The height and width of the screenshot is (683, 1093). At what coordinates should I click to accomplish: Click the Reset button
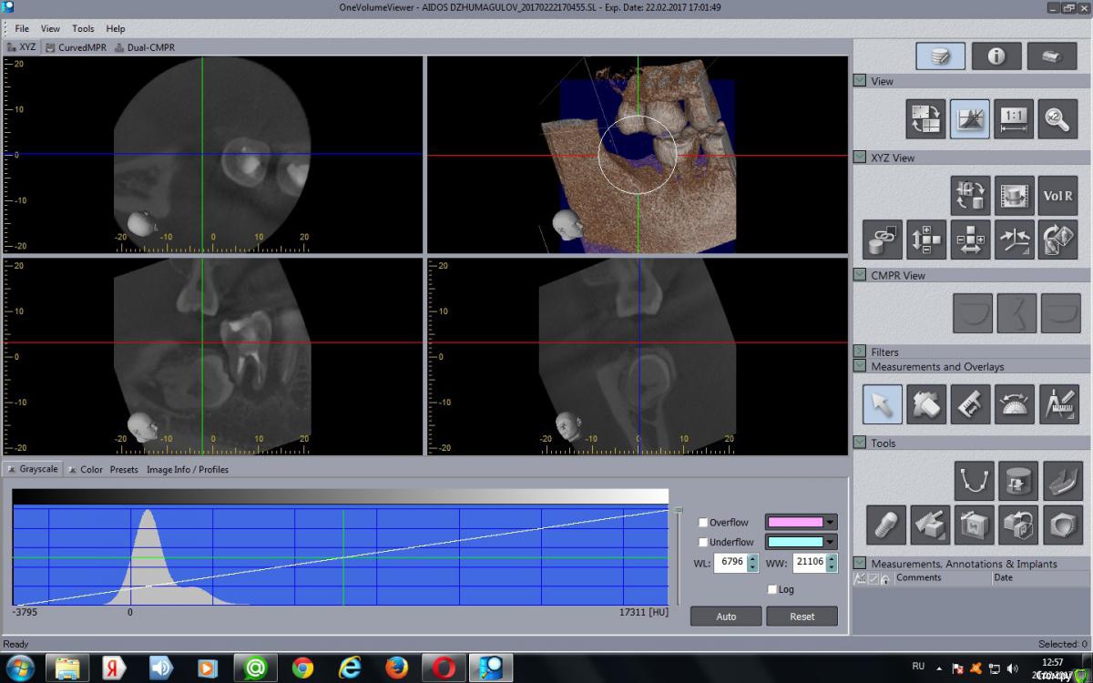coord(802,617)
